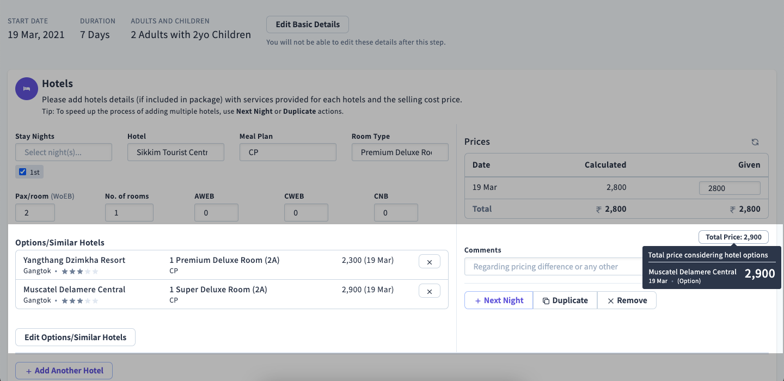
Task: Open the Meal Plan field showing CP
Action: click(287, 152)
